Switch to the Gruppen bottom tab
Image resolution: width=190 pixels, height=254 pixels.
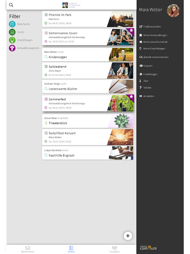[x=115, y=250]
